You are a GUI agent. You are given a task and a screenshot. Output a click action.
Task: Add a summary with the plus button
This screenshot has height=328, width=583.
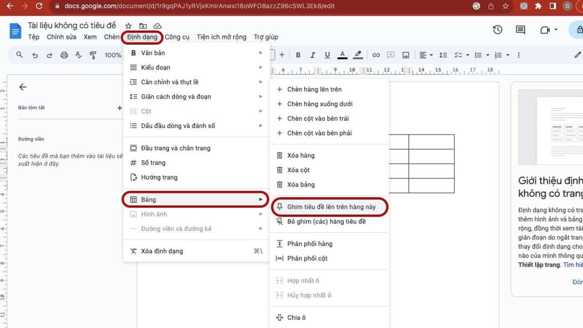point(120,107)
